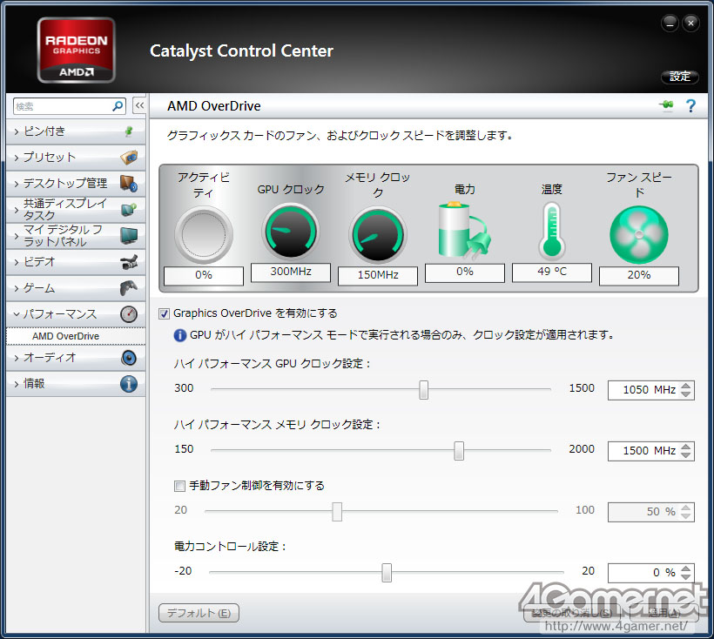The width and height of the screenshot is (714, 639).
Task: Click the GPU クロック gauge
Action: point(291,232)
